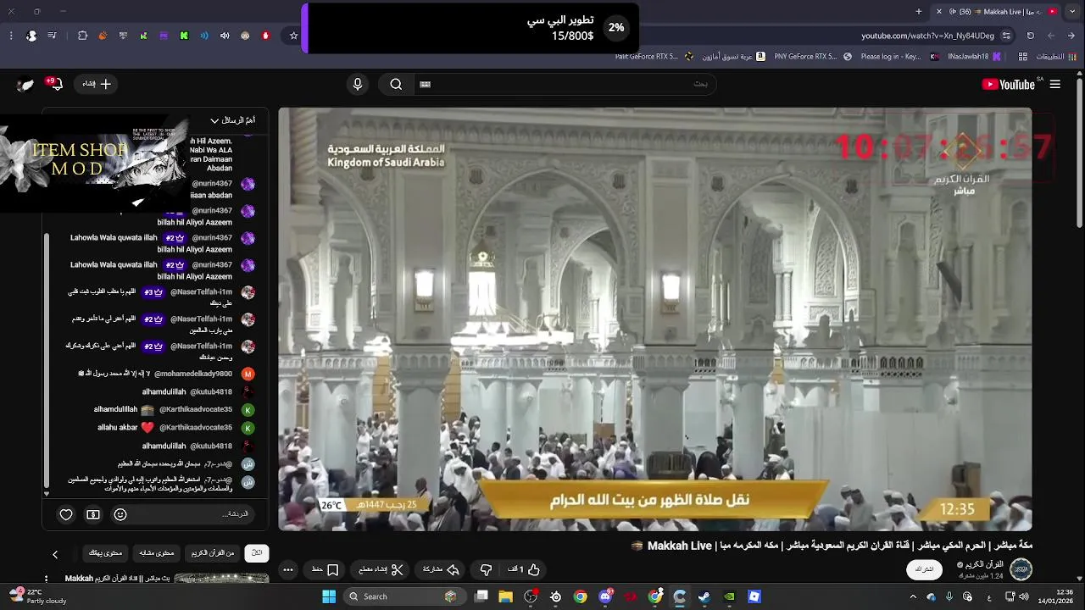Save video with the bookmark button
The height and width of the screenshot is (610, 1085).
tap(325, 569)
